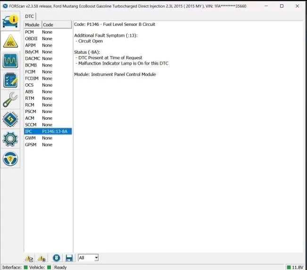Open the oscilloscope dashboard sidebar icon
Image resolution: width=307 pixels, height=270 pixels.
[x=10, y=60]
